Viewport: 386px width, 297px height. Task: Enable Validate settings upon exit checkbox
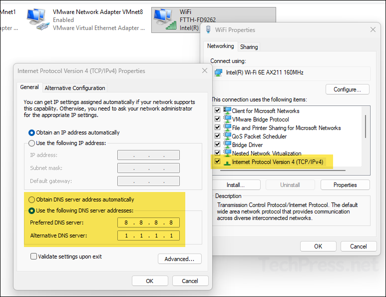(x=34, y=256)
